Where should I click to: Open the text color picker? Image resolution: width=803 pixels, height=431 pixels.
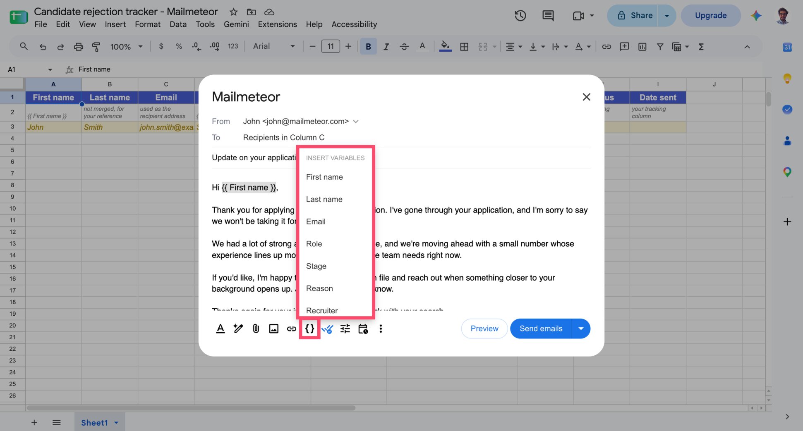pyautogui.click(x=422, y=46)
